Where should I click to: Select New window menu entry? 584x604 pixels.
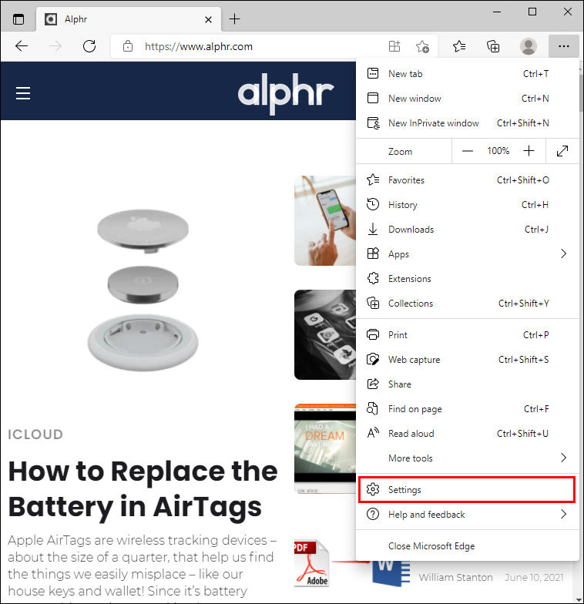467,99
